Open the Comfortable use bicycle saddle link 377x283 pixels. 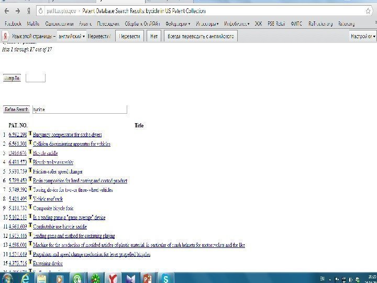click(60, 227)
